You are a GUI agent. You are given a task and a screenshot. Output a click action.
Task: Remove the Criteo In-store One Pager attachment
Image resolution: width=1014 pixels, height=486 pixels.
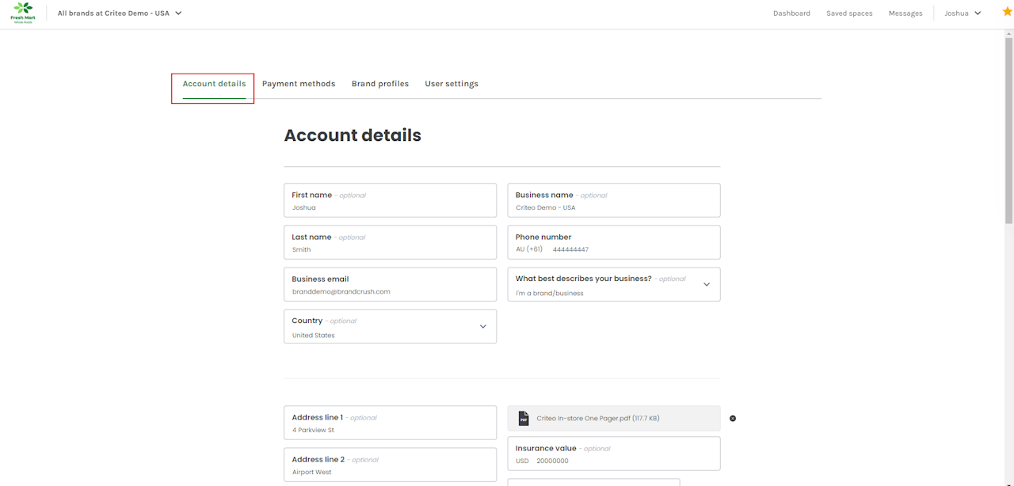point(733,418)
